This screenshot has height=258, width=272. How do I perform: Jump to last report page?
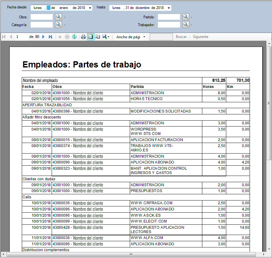tap(50, 37)
